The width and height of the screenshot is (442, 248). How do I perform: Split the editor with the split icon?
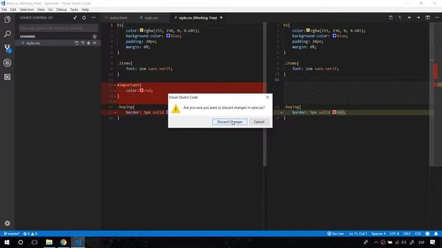pos(427,18)
